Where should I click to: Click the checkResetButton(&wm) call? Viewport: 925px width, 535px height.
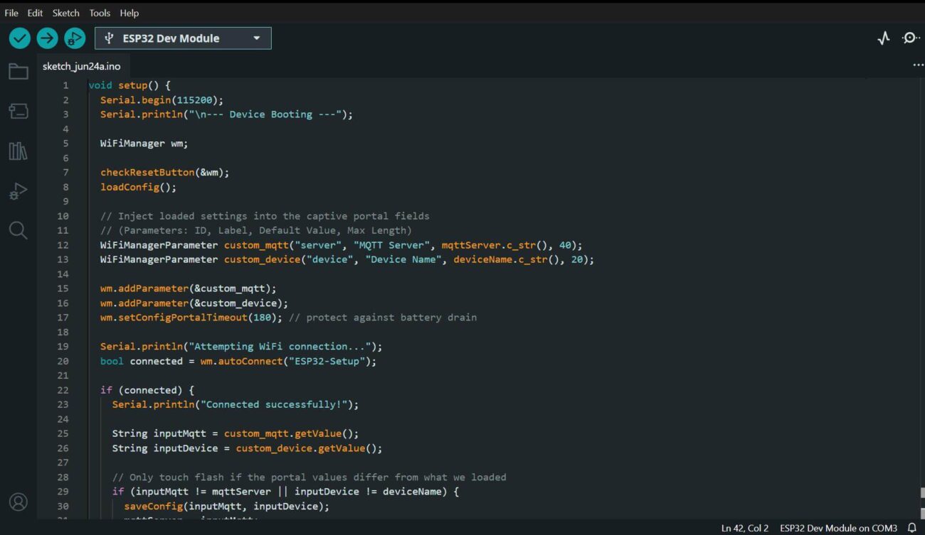point(164,173)
